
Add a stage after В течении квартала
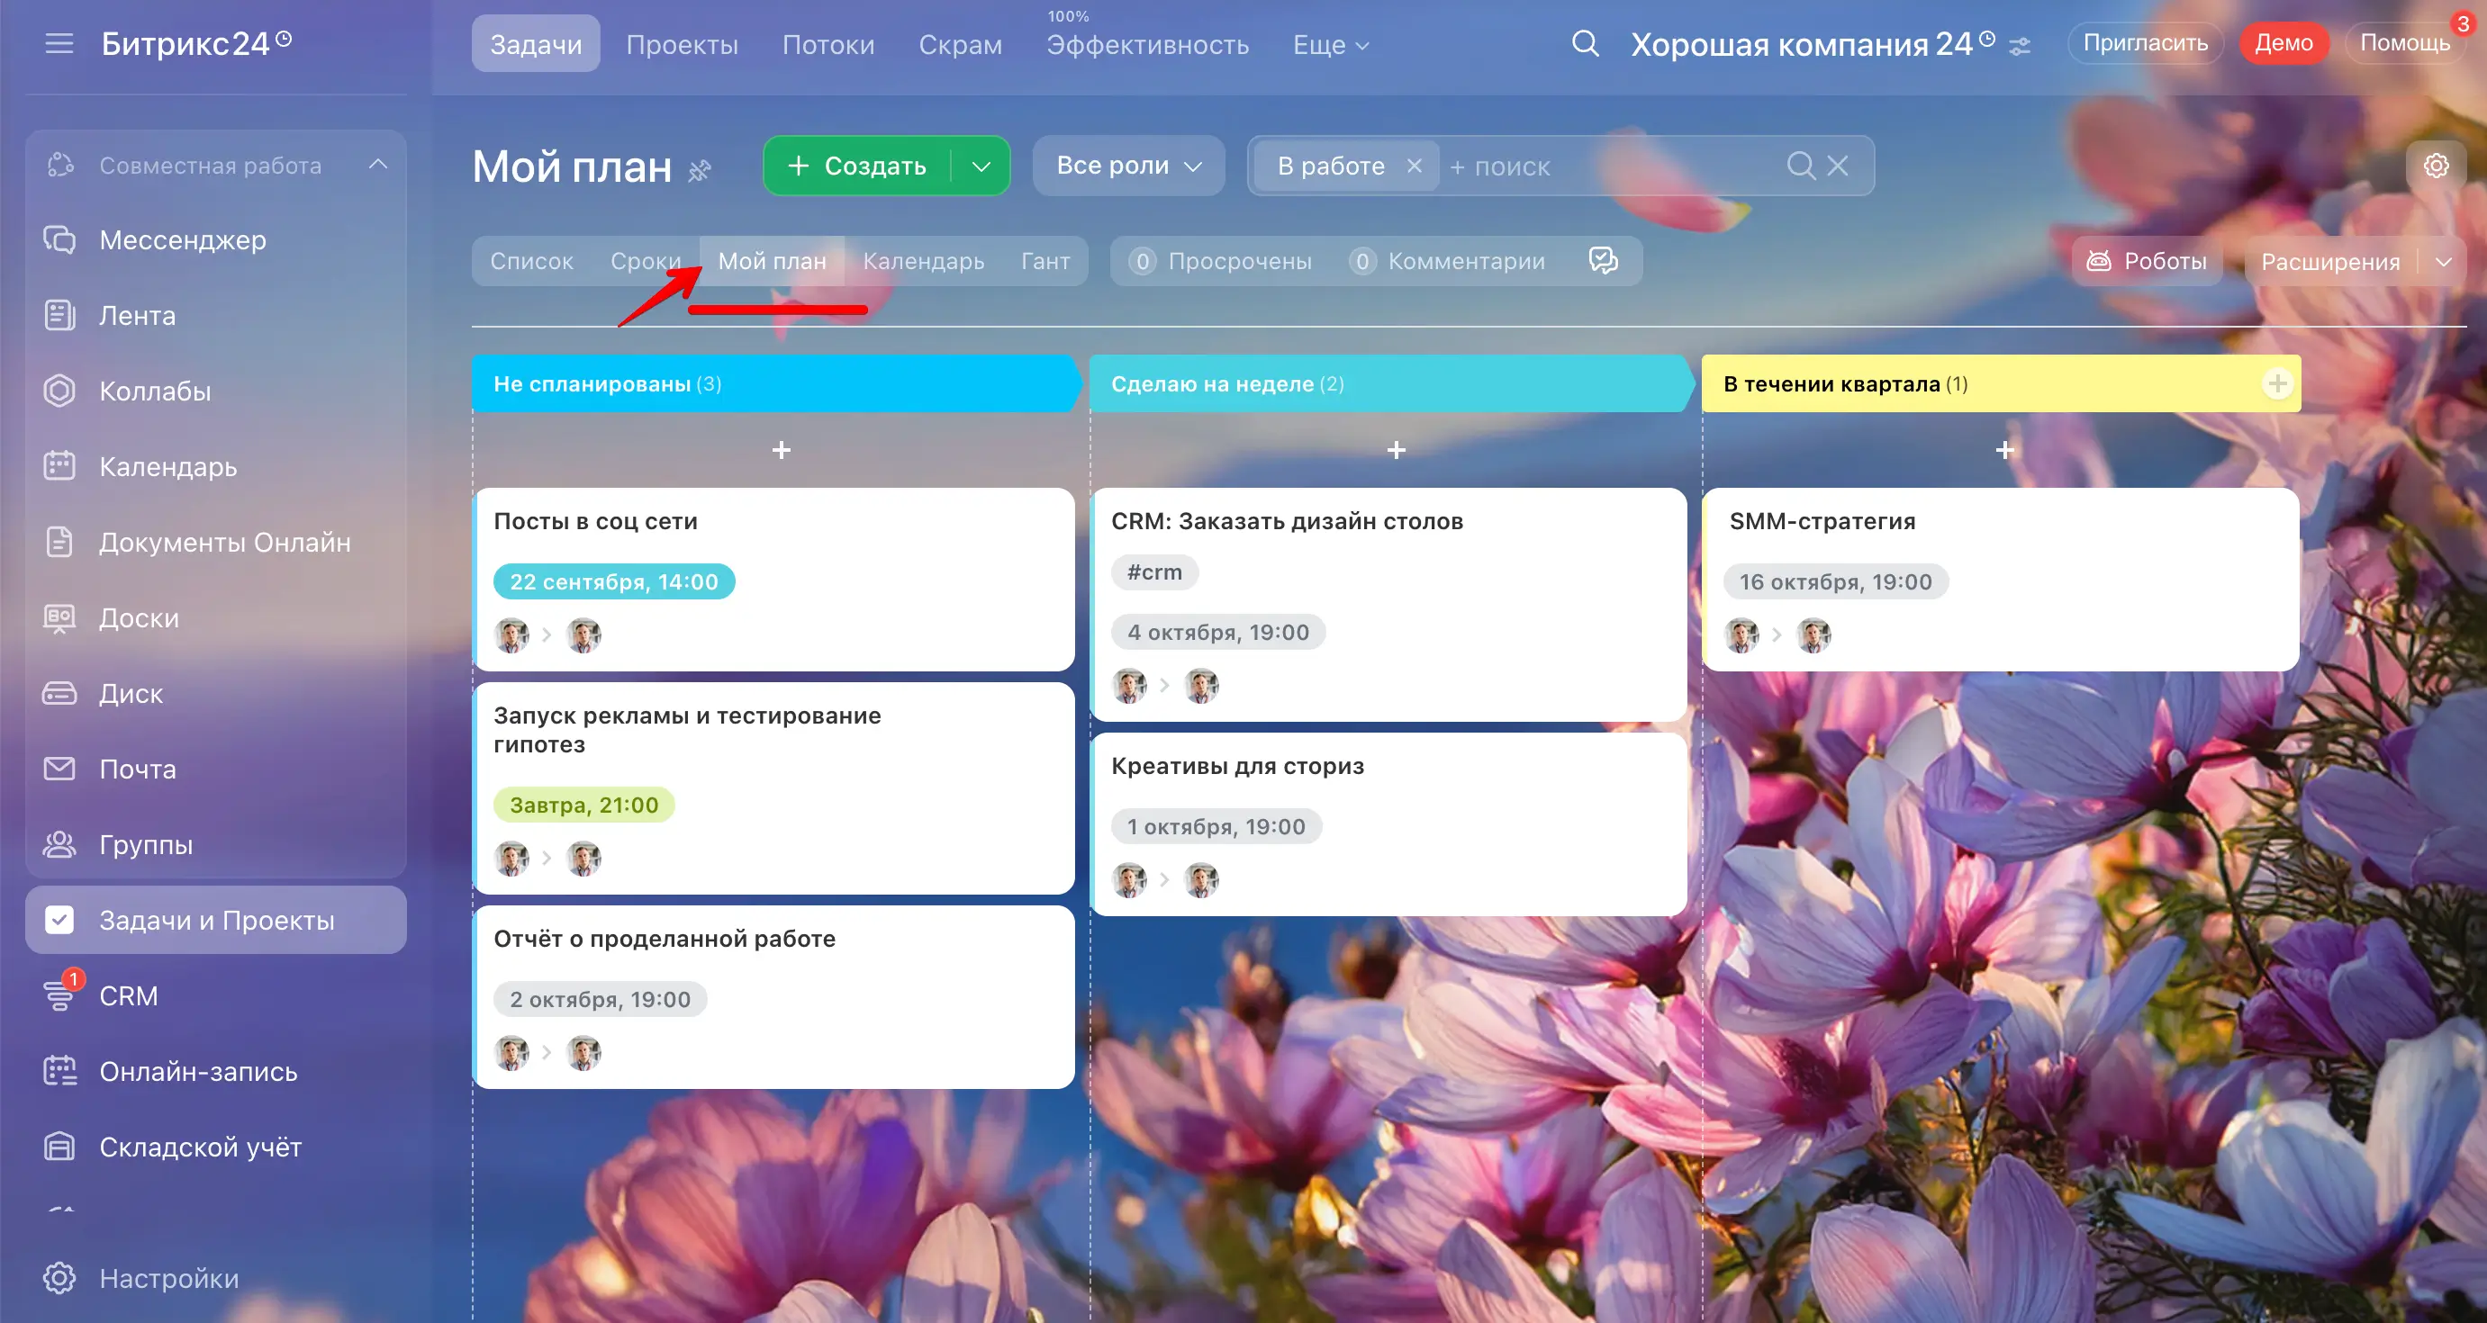tap(2276, 383)
